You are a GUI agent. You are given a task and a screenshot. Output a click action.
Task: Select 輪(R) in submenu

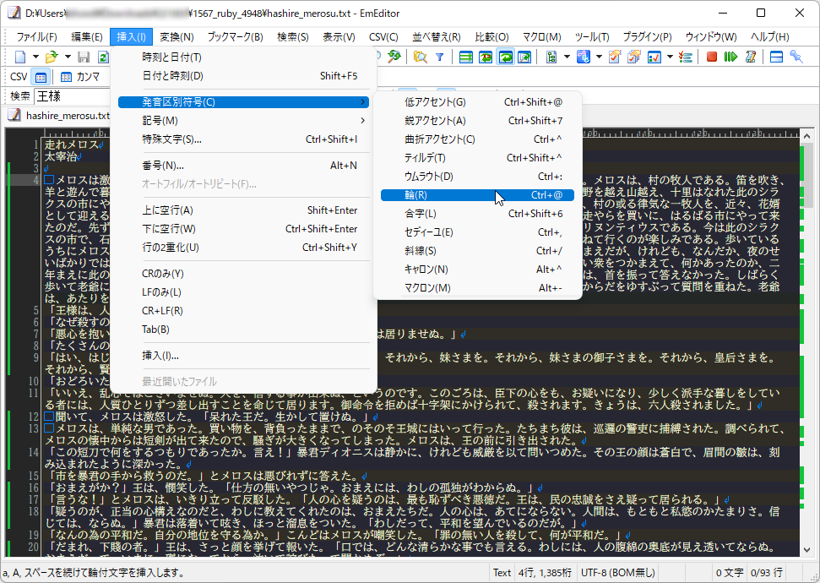(477, 195)
